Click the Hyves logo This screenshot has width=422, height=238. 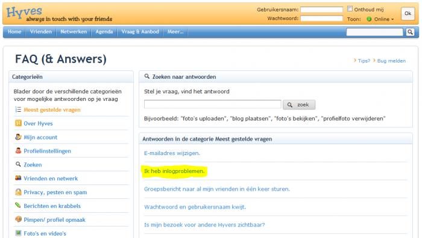click(x=24, y=12)
